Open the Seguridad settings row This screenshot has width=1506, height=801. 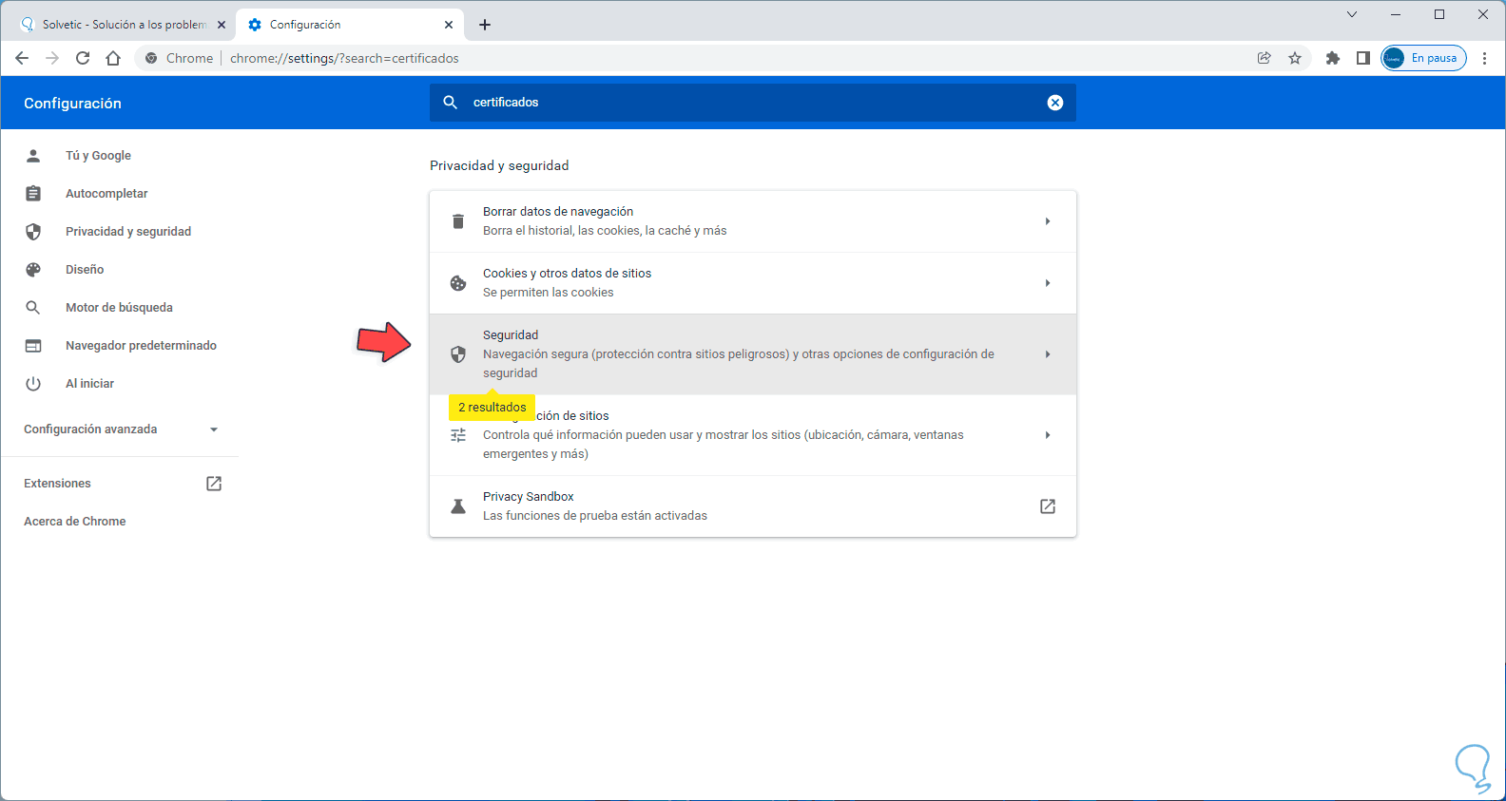[752, 354]
